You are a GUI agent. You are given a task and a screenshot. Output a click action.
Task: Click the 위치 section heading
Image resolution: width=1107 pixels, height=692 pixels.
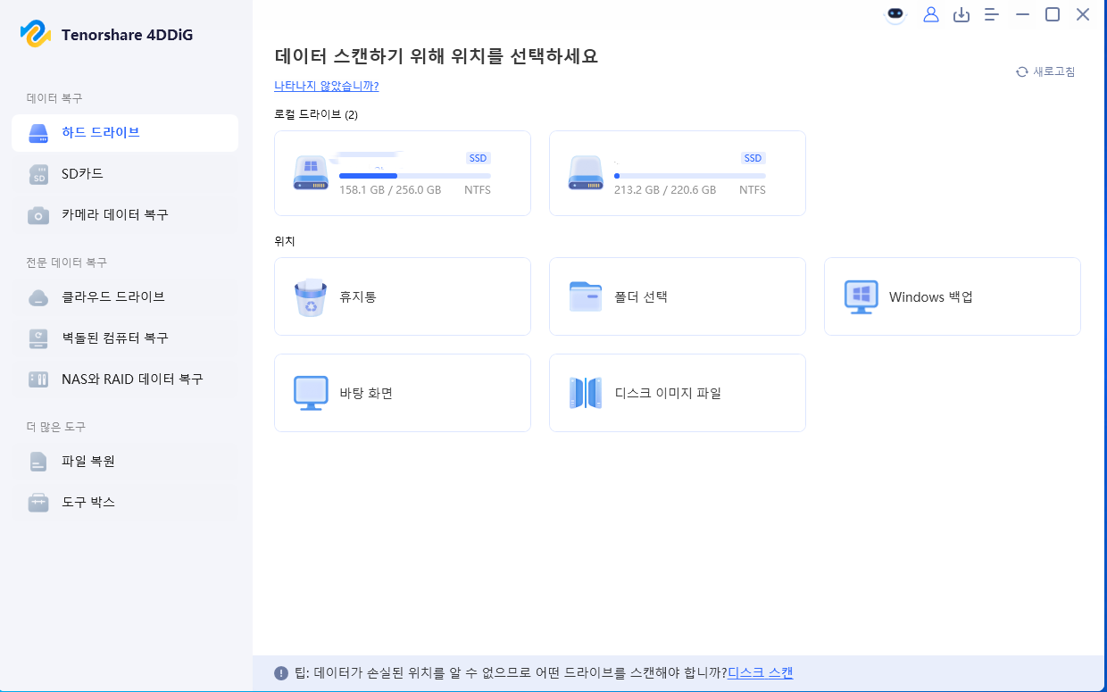(285, 241)
